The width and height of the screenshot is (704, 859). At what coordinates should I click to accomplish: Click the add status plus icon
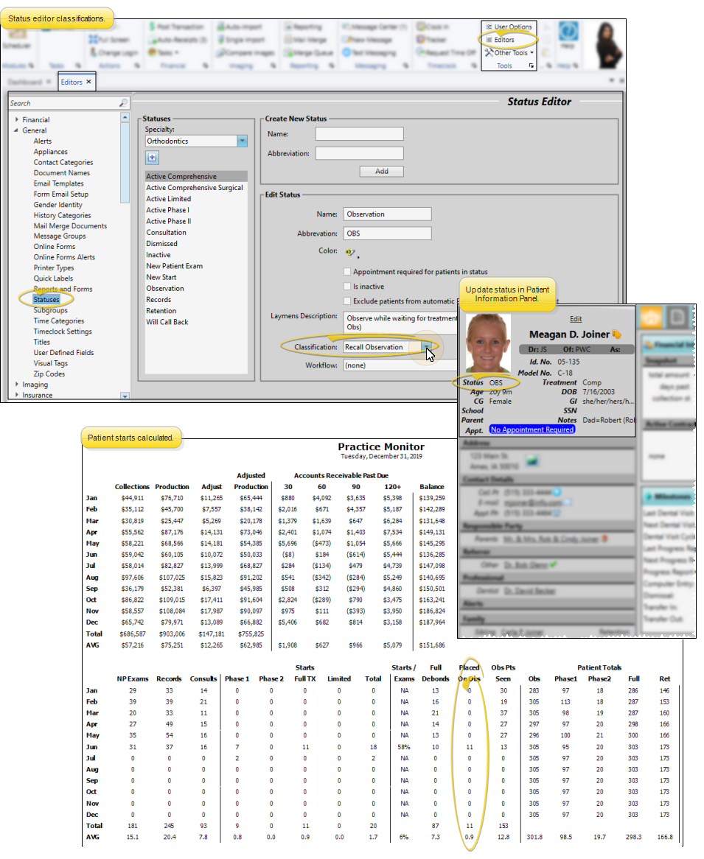point(152,158)
